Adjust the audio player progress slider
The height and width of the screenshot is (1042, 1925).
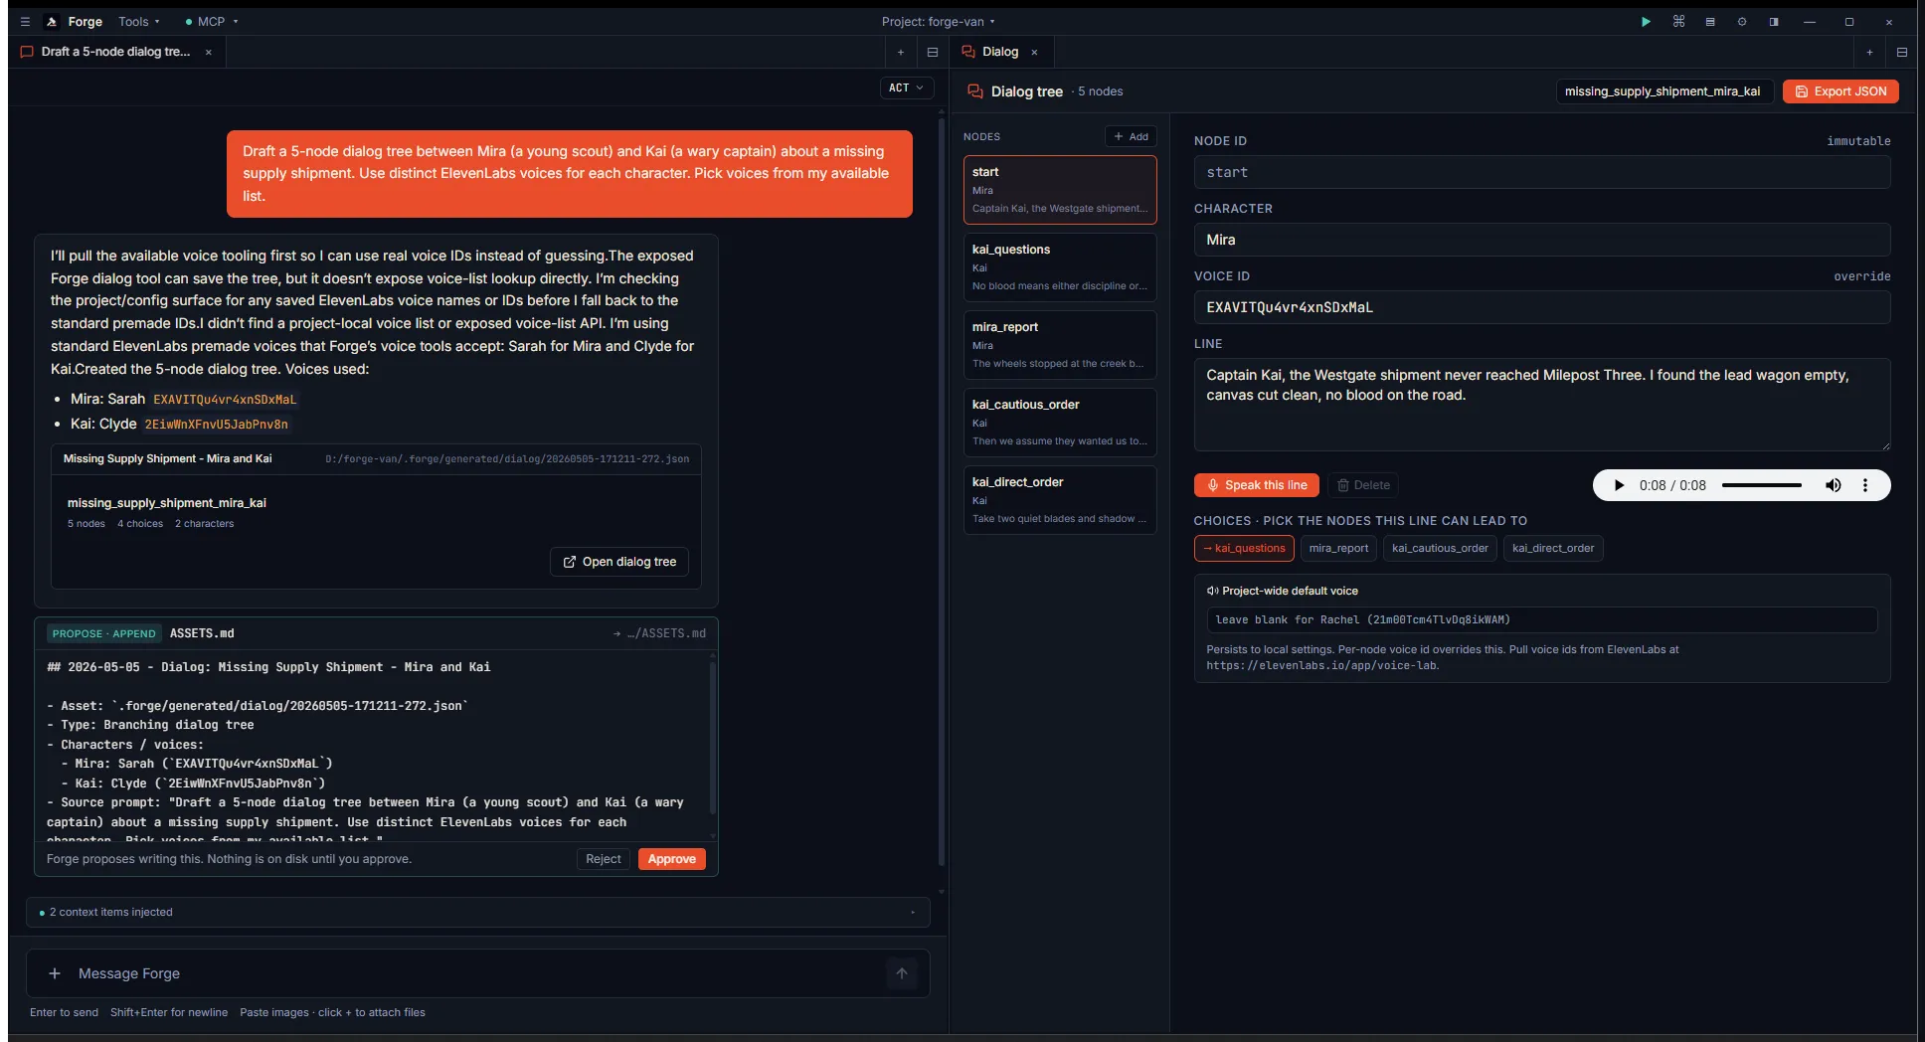[x=1762, y=485]
